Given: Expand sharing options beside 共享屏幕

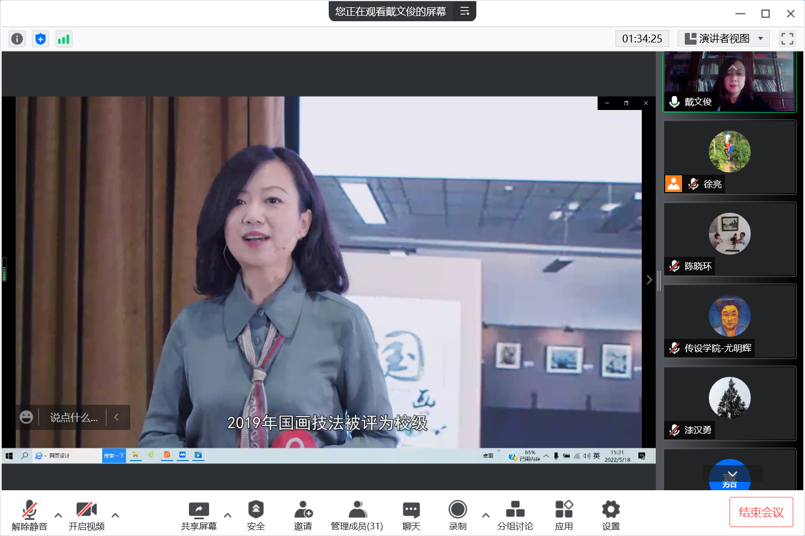Looking at the screenshot, I should 228,515.
